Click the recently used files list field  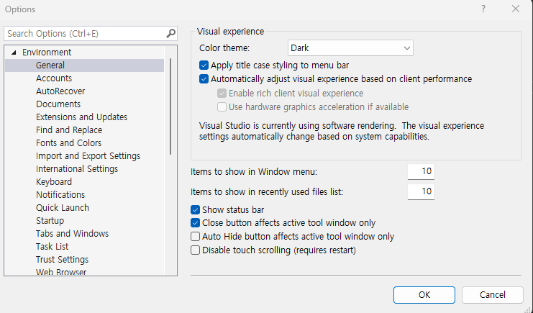(421, 191)
